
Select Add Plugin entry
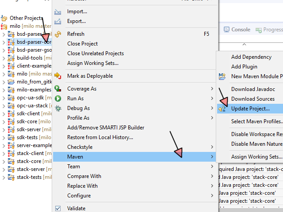click(244, 67)
